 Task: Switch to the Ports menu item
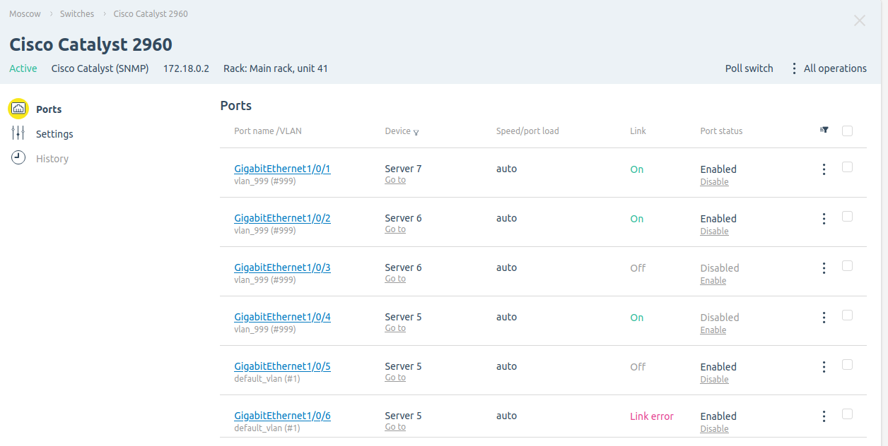tap(49, 109)
